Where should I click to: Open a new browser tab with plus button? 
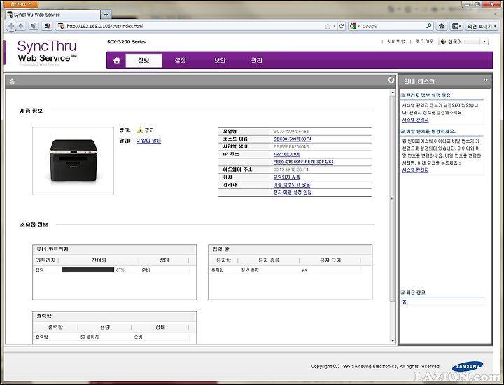tap(106, 15)
